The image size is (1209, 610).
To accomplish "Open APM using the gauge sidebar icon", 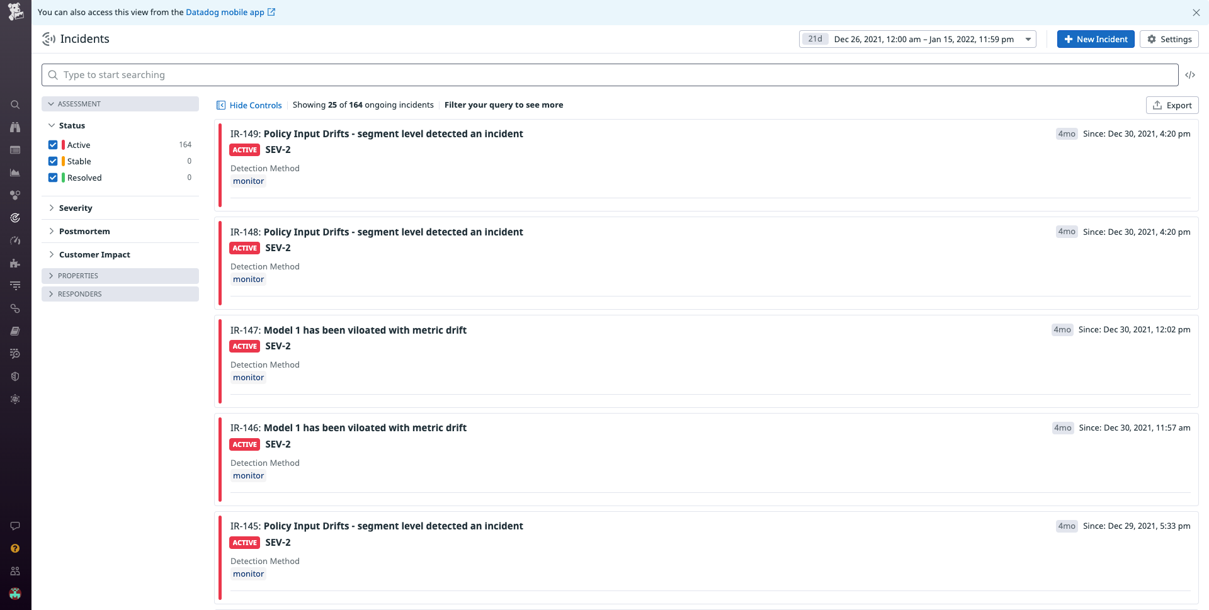I will click(x=15, y=240).
